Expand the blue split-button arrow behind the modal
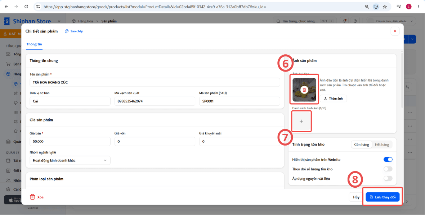 click(x=412, y=40)
